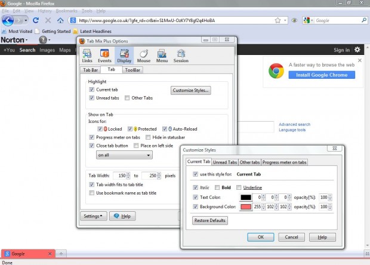The image size is (370, 265).
Task: Open the Menu options panel
Action: coord(162,56)
